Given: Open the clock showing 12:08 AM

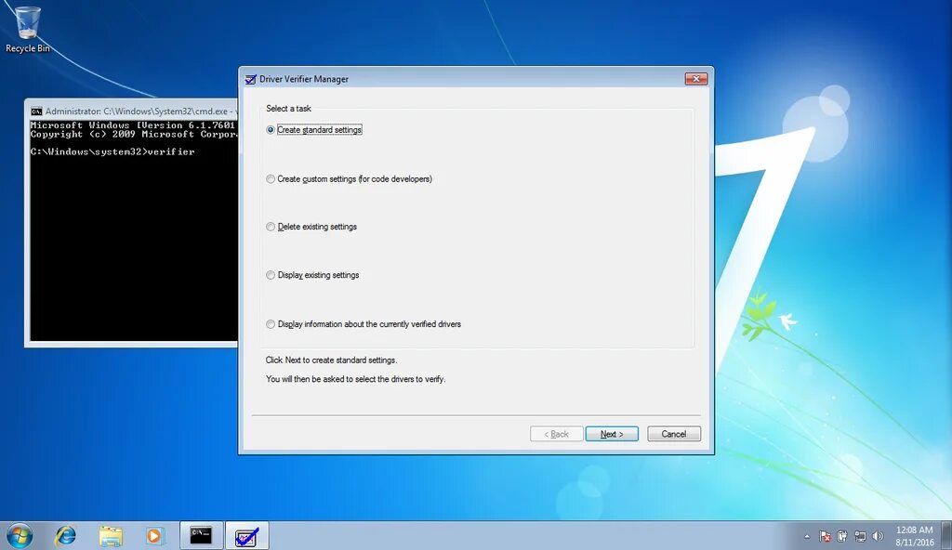Looking at the screenshot, I should coord(915,536).
